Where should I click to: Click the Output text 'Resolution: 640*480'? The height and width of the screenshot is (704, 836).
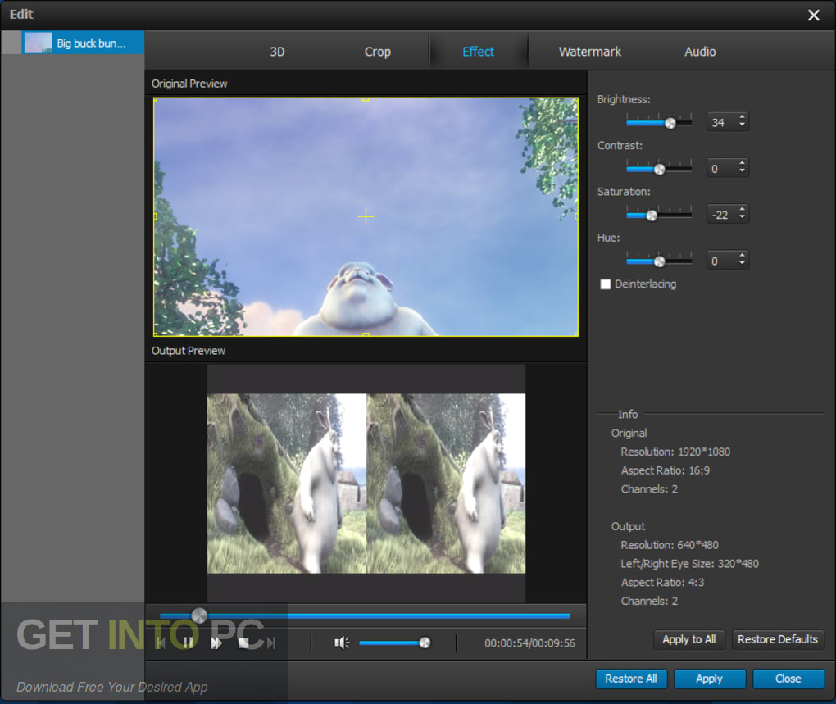click(x=669, y=545)
